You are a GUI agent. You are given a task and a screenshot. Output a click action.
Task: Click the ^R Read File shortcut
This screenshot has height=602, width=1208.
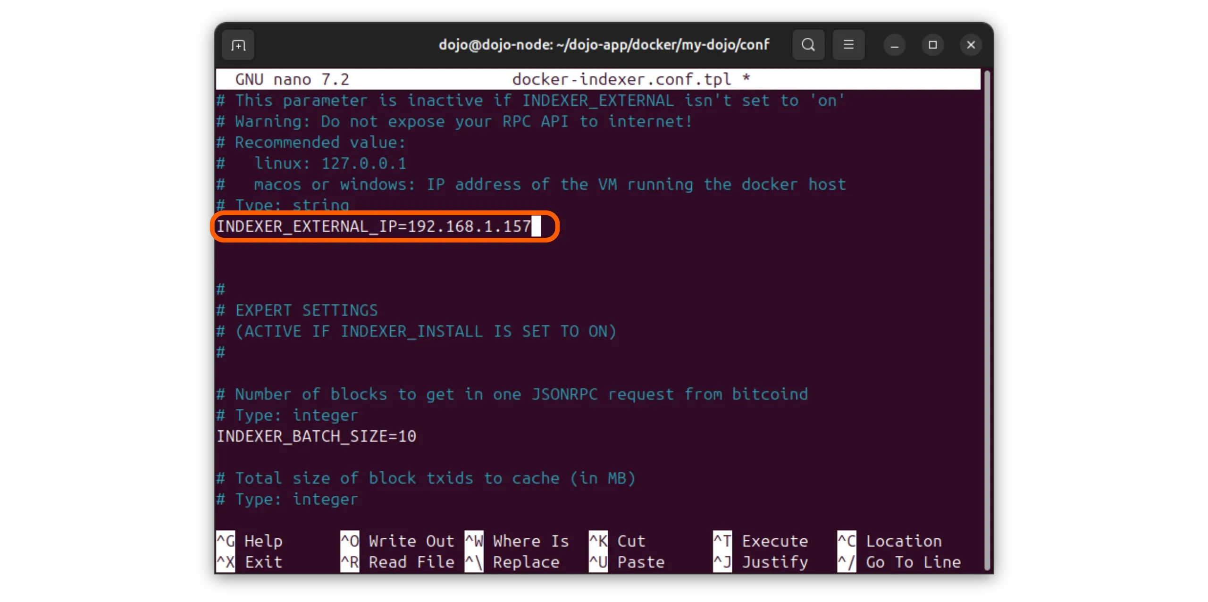pyautogui.click(x=397, y=562)
